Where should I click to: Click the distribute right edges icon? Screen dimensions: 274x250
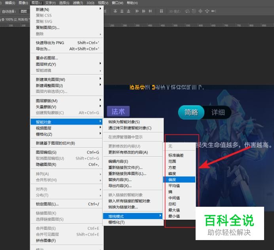pos(150,11)
